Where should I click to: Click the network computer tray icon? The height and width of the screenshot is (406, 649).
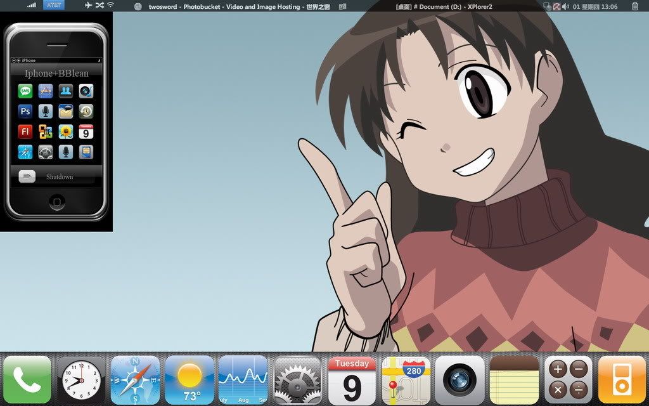click(547, 6)
